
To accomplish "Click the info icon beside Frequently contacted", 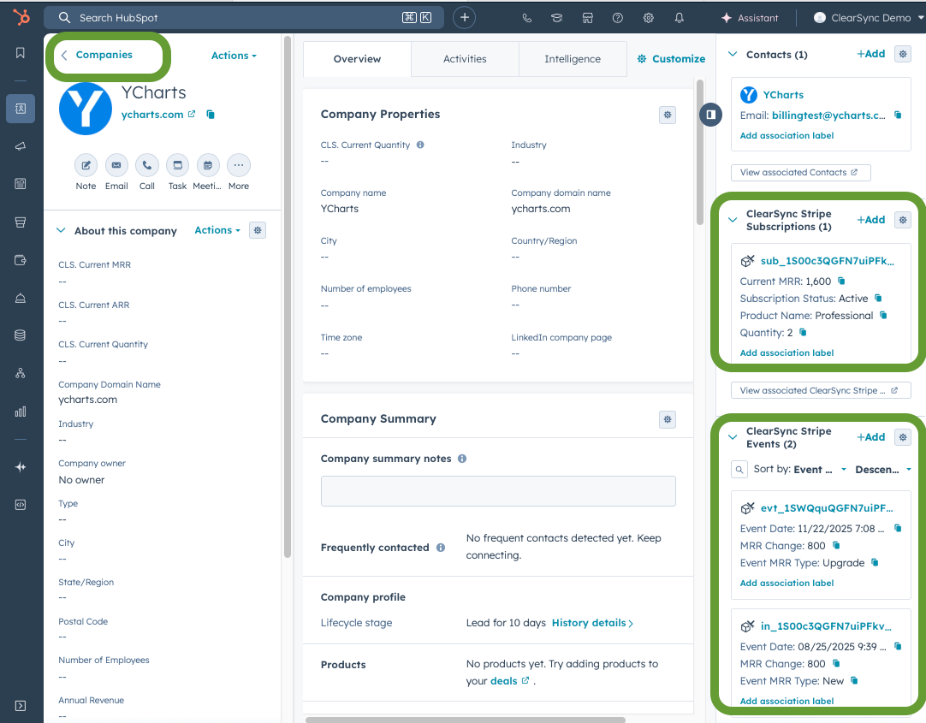I will [x=441, y=547].
